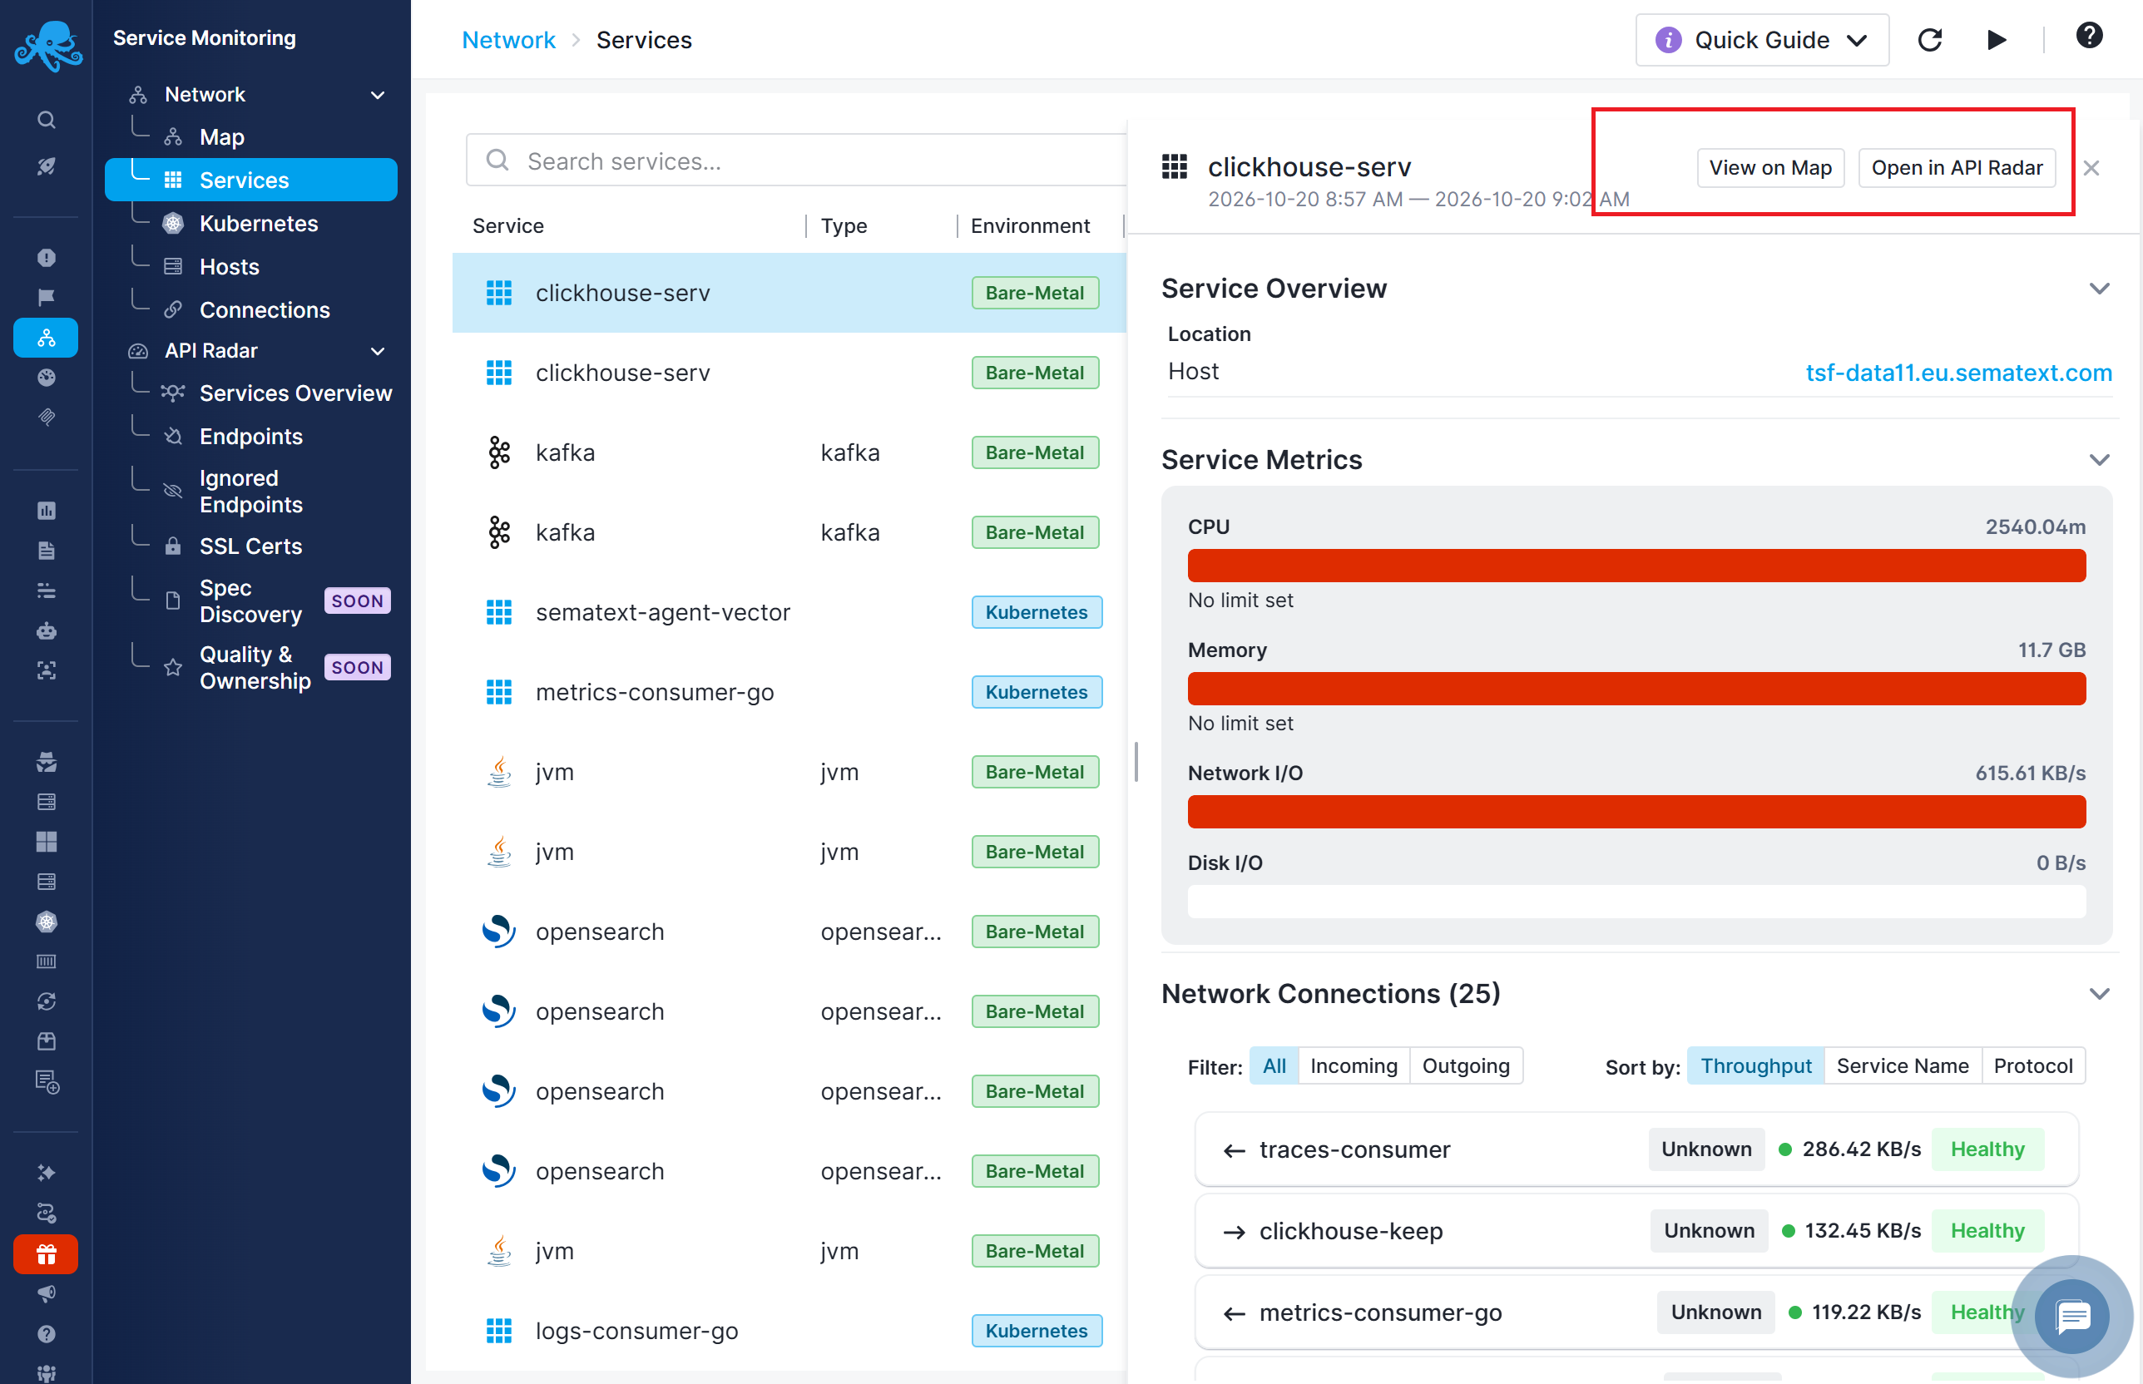Click the document page icon in rail
Screen dimensions: 2143x1384
click(46, 550)
